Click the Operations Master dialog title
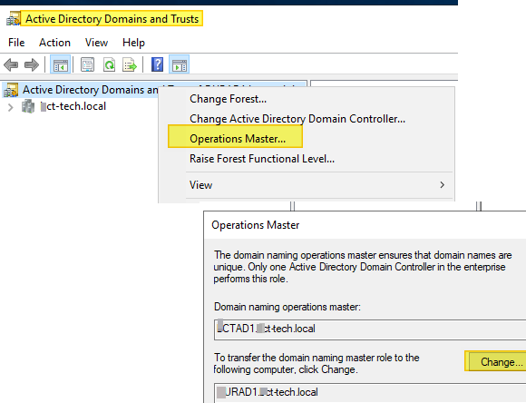 coord(255,225)
